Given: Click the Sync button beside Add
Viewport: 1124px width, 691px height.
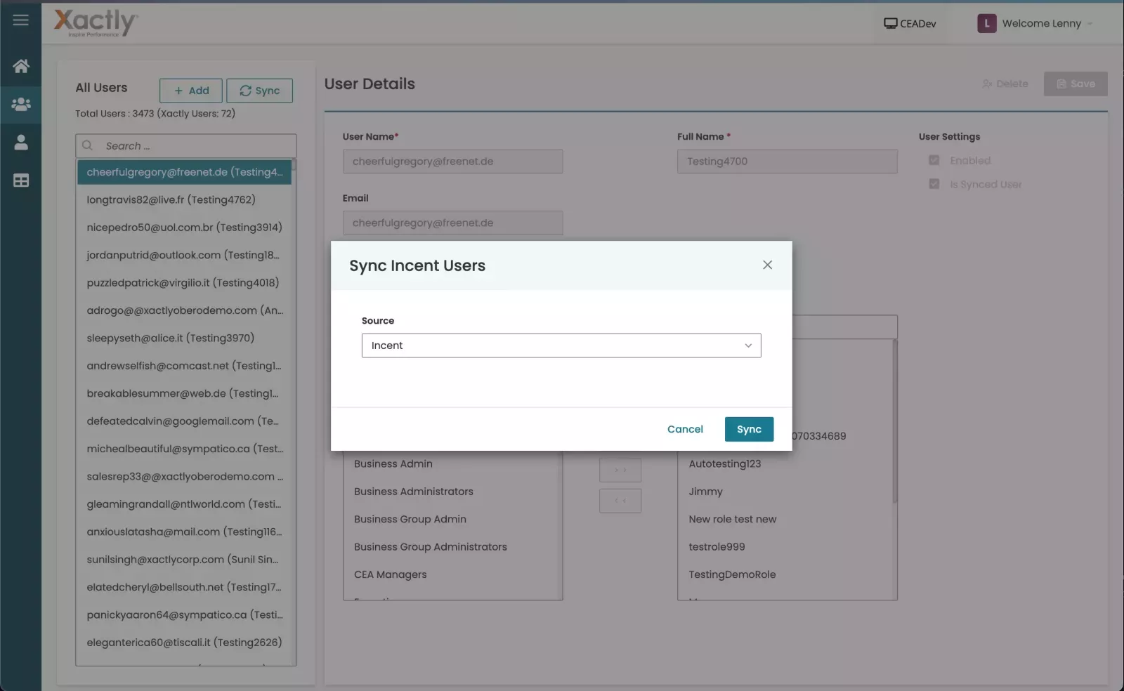Looking at the screenshot, I should [x=259, y=91].
